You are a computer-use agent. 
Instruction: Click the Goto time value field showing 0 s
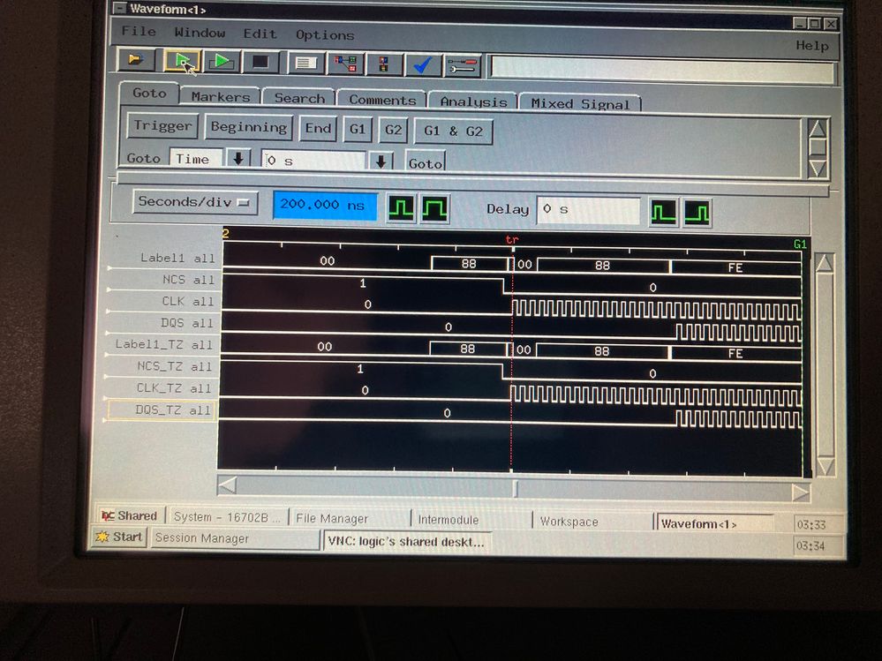point(313,161)
